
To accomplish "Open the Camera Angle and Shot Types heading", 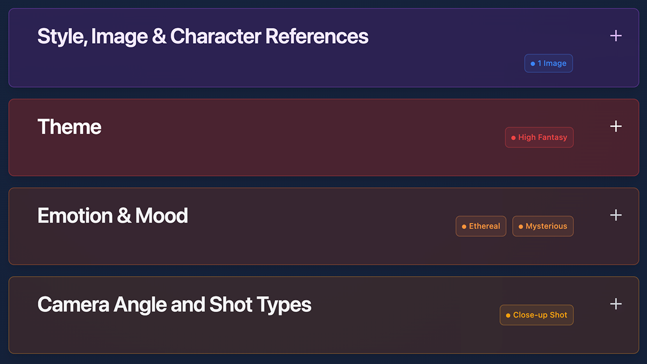I will (x=174, y=305).
